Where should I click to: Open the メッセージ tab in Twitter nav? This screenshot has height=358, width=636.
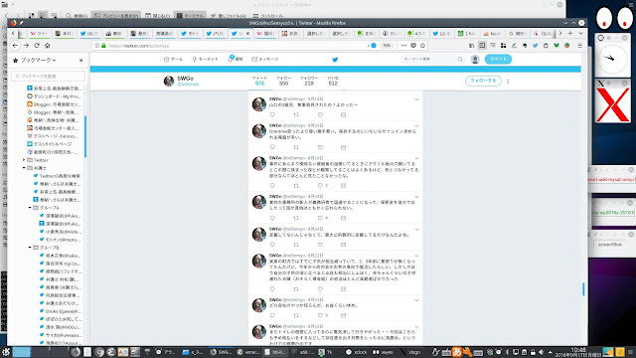pyautogui.click(x=265, y=60)
